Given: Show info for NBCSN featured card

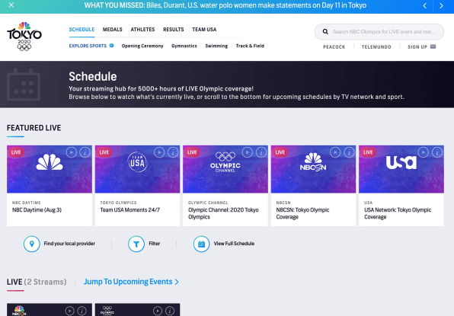Looking at the screenshot, I should point(349,152).
